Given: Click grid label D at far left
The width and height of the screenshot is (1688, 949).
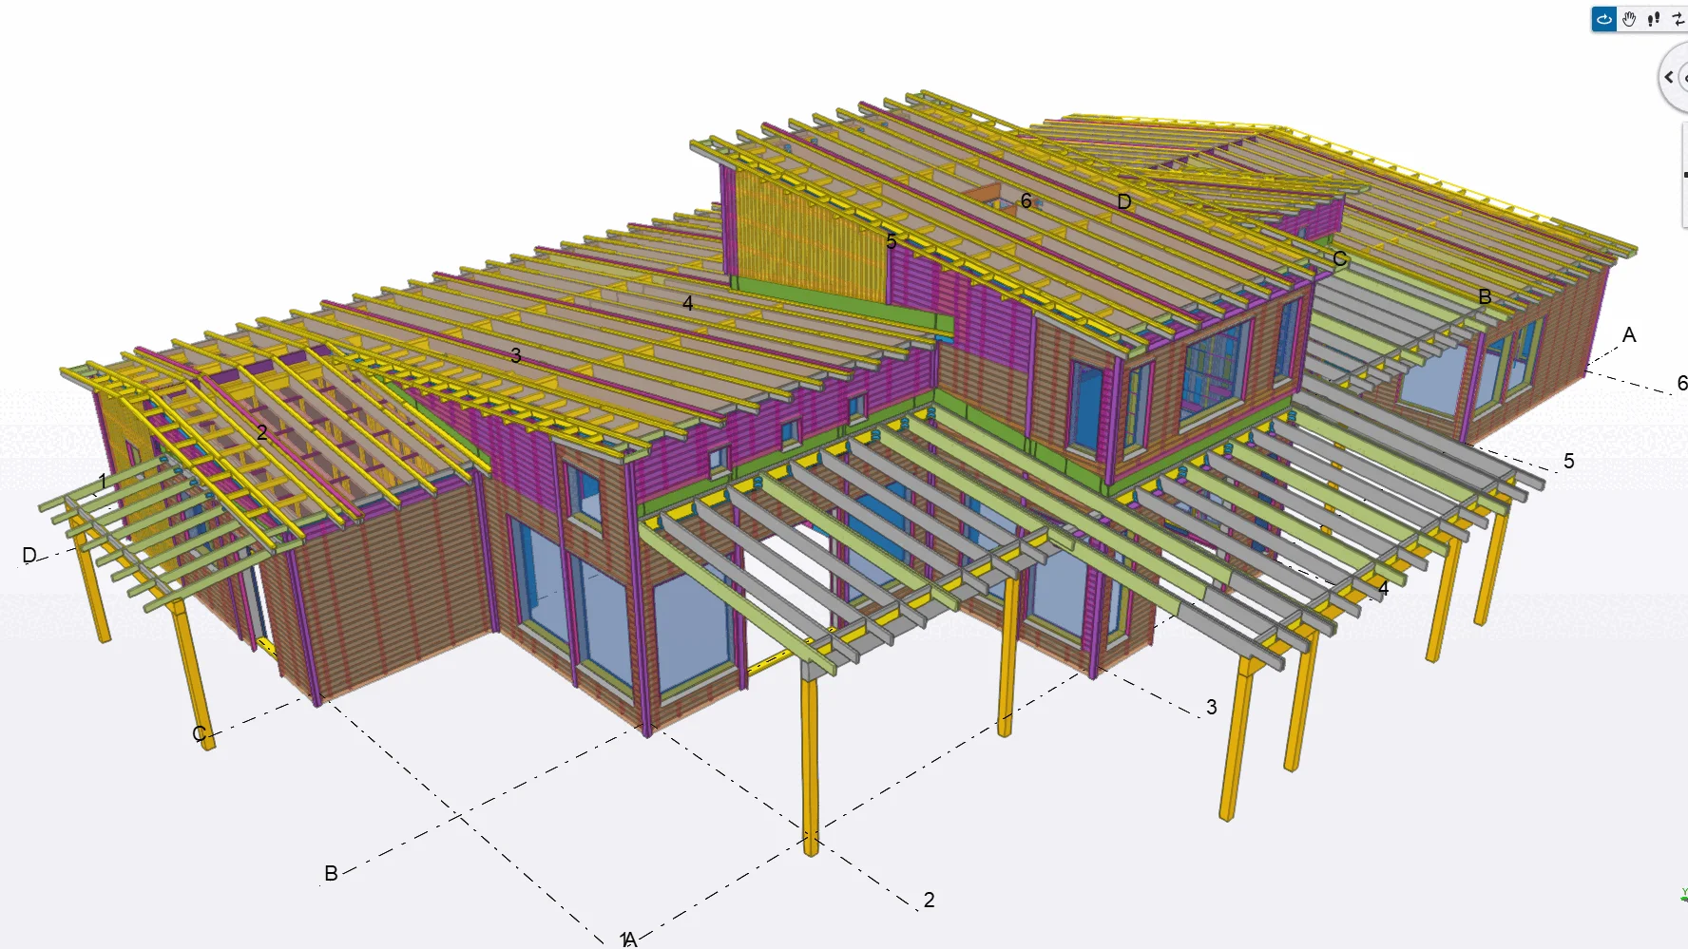Looking at the screenshot, I should 29,556.
